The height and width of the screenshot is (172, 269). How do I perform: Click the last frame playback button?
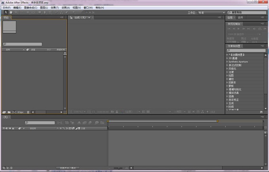[248, 29]
